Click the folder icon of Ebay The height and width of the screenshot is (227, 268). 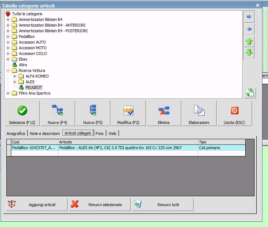point(15,59)
